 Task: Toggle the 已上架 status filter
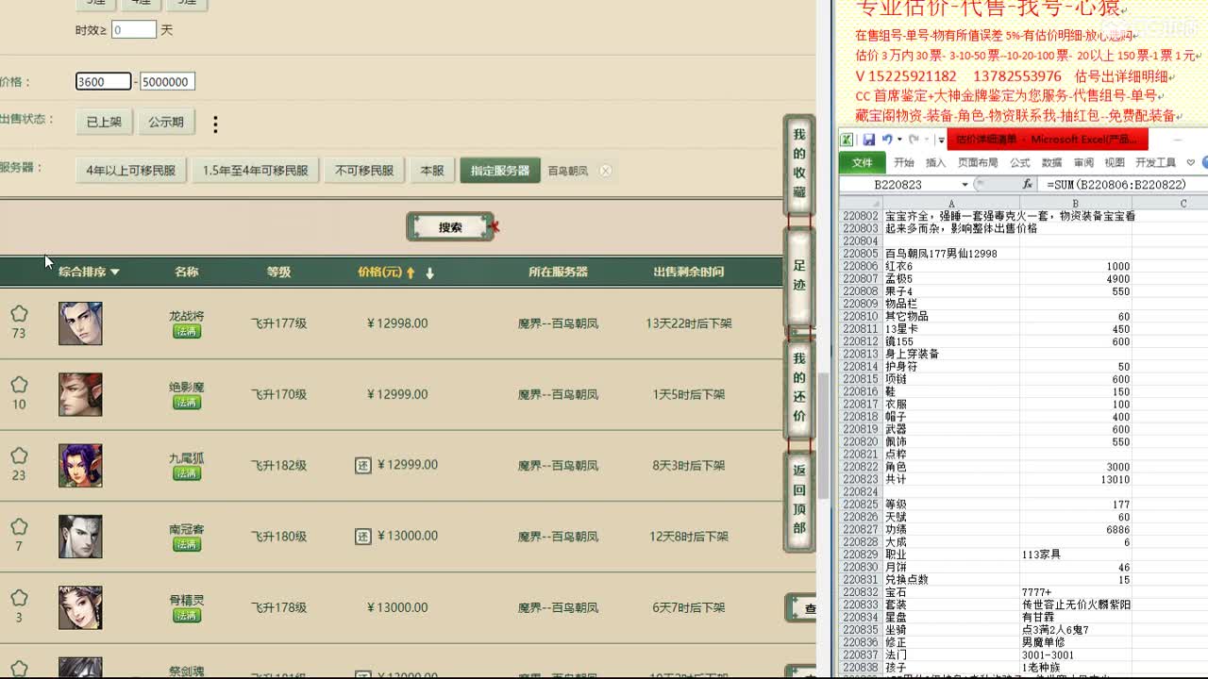104,122
